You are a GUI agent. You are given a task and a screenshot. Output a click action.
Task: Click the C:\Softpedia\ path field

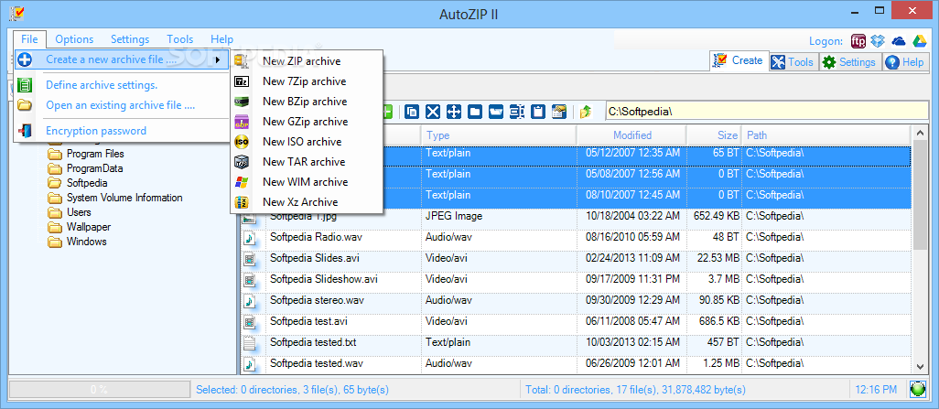pos(767,112)
